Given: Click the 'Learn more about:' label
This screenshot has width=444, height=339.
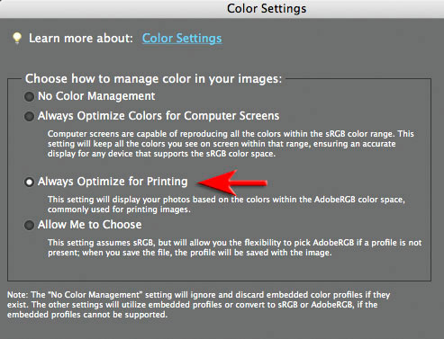Looking at the screenshot, I should click(x=81, y=39).
